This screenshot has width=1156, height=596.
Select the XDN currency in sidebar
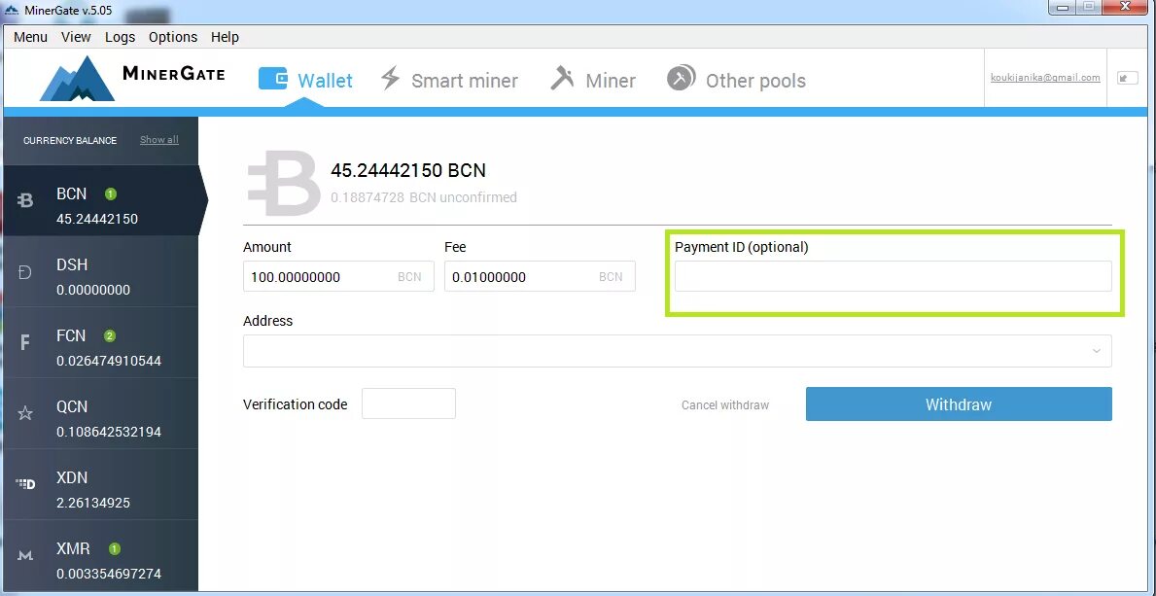click(101, 484)
